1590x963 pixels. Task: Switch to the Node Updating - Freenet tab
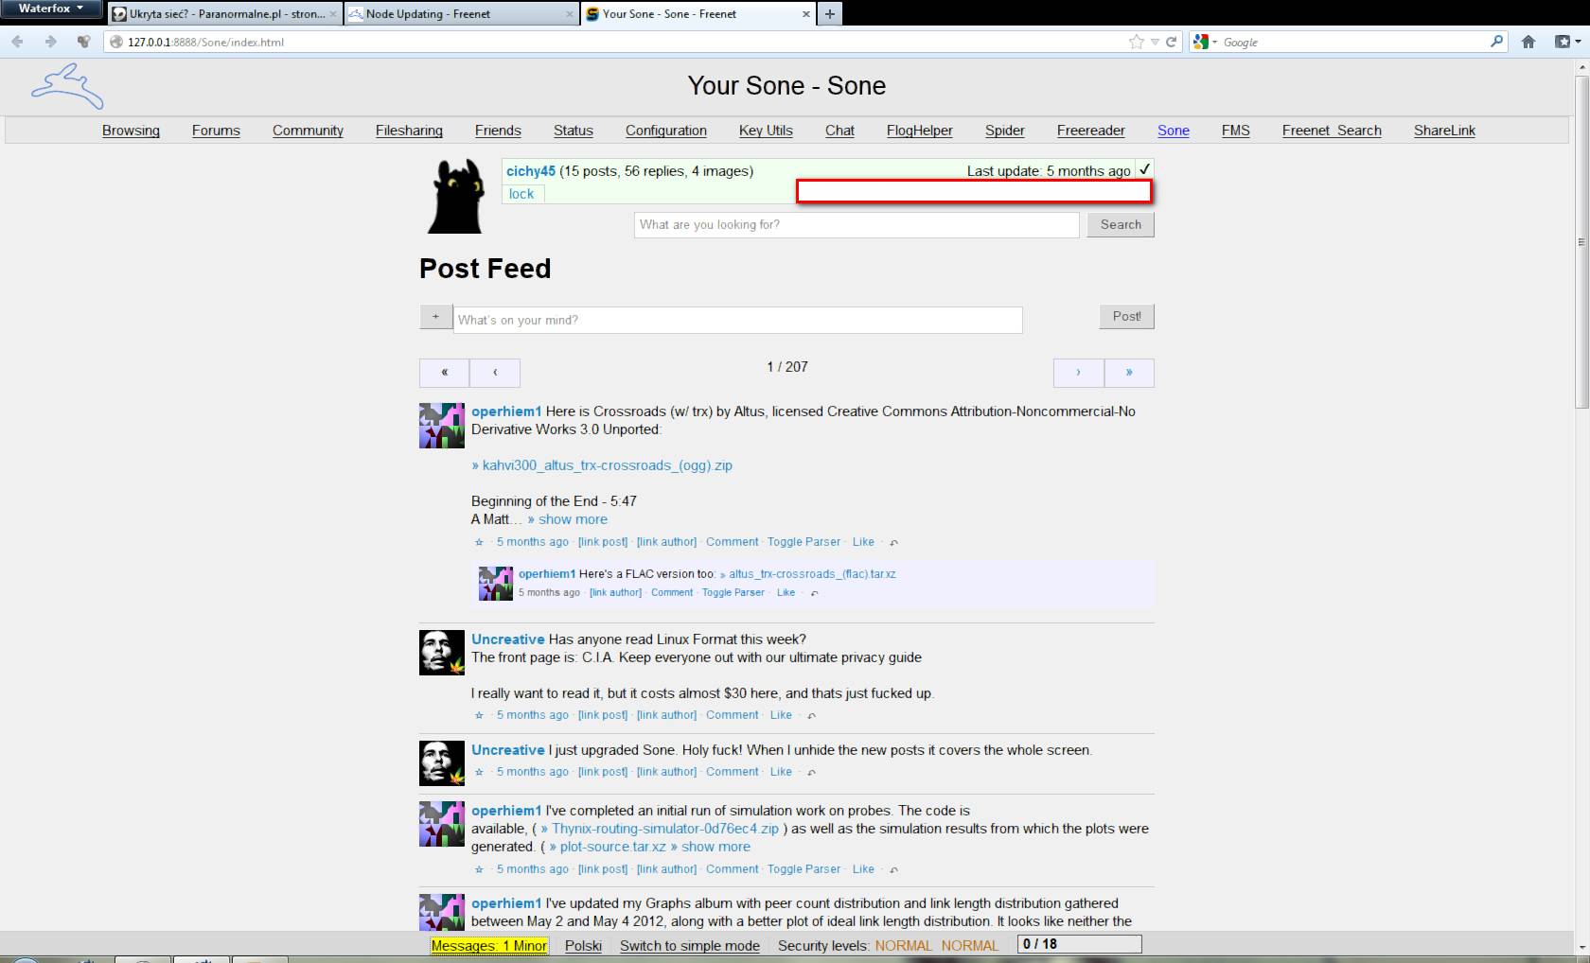point(461,14)
